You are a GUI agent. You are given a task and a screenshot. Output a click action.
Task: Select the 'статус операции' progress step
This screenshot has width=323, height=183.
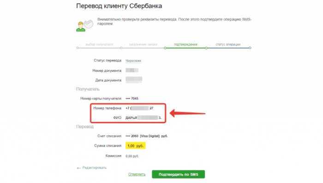(x=228, y=44)
